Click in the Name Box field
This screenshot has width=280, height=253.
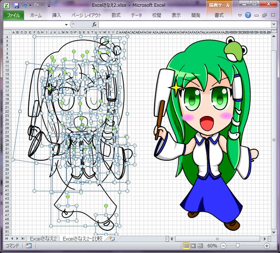(33, 25)
